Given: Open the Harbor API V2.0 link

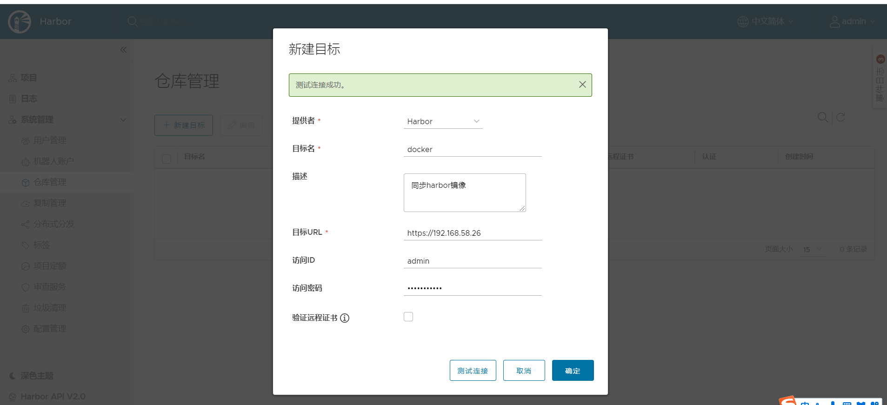Looking at the screenshot, I should click(x=53, y=397).
